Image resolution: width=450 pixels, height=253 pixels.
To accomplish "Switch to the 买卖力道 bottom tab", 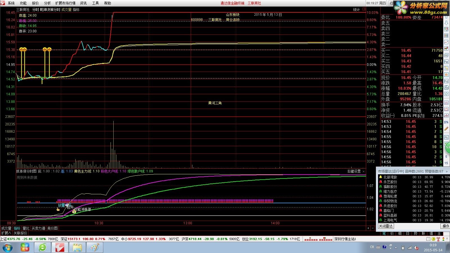I will pyautogui.click(x=39, y=228).
